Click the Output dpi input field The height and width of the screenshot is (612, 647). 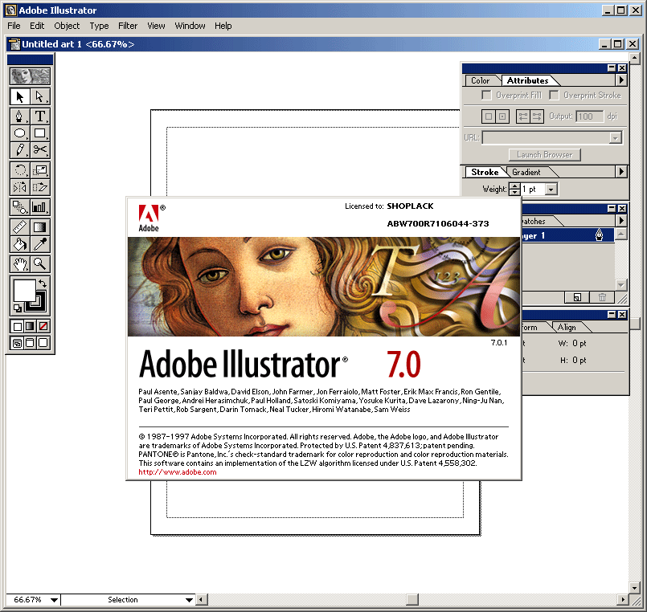coord(589,116)
